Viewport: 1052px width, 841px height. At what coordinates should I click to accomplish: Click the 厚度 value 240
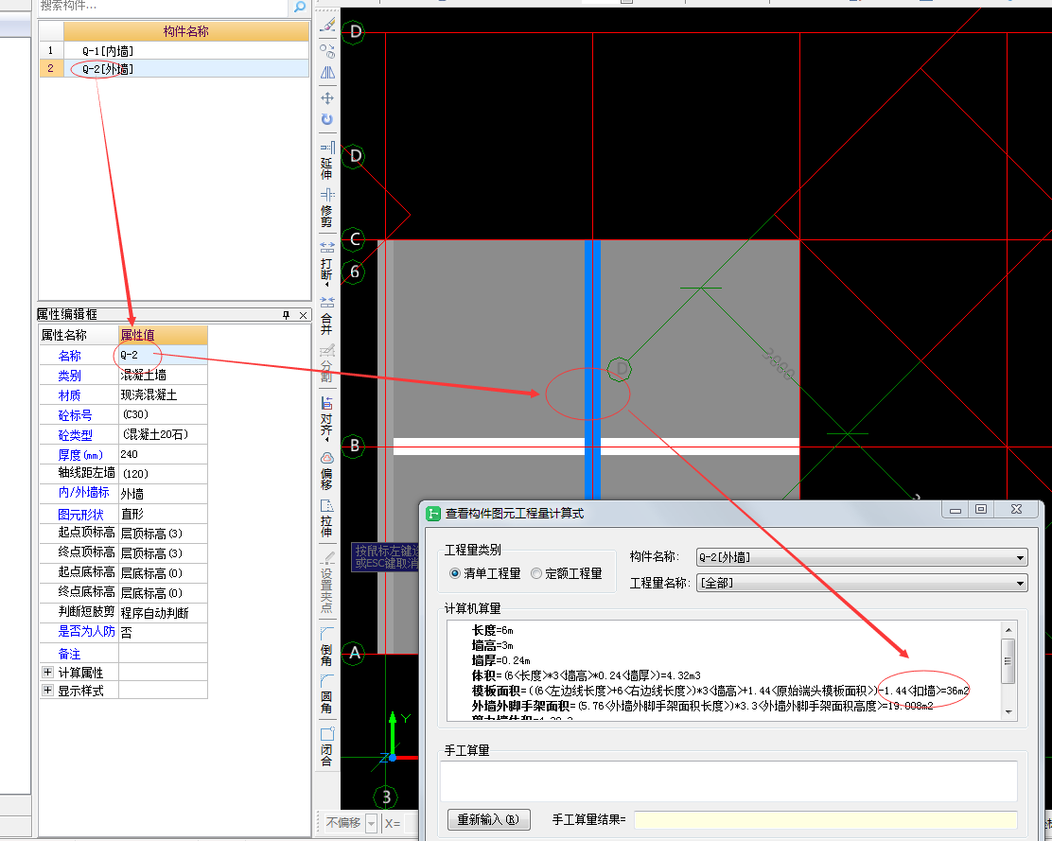163,454
